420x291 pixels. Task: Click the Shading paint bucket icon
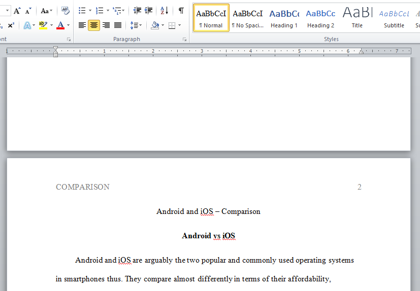click(155, 25)
